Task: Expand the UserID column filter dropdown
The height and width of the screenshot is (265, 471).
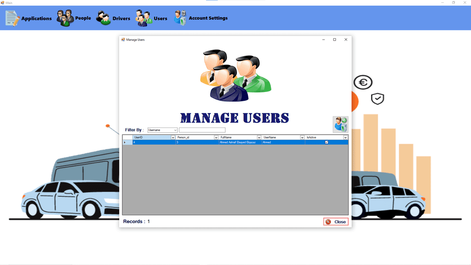Action: point(173,138)
